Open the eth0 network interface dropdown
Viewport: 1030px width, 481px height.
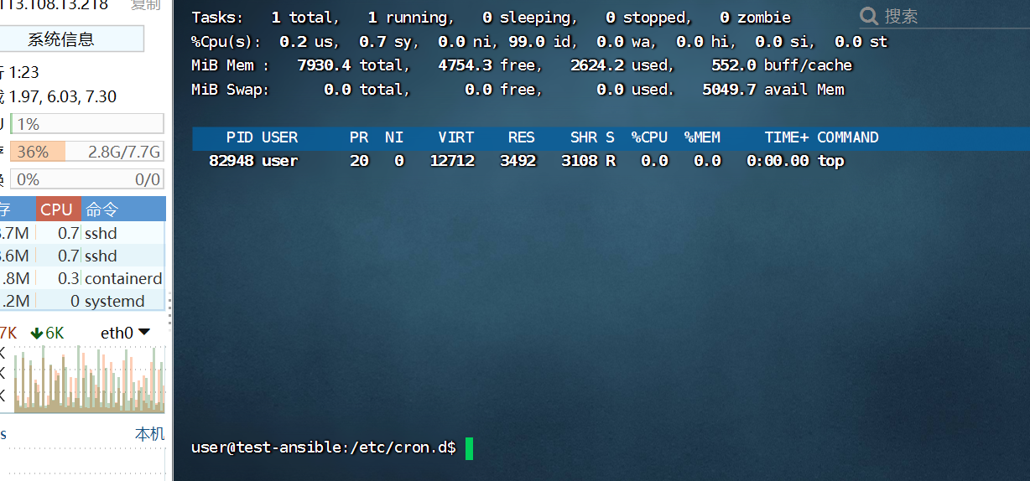click(125, 333)
